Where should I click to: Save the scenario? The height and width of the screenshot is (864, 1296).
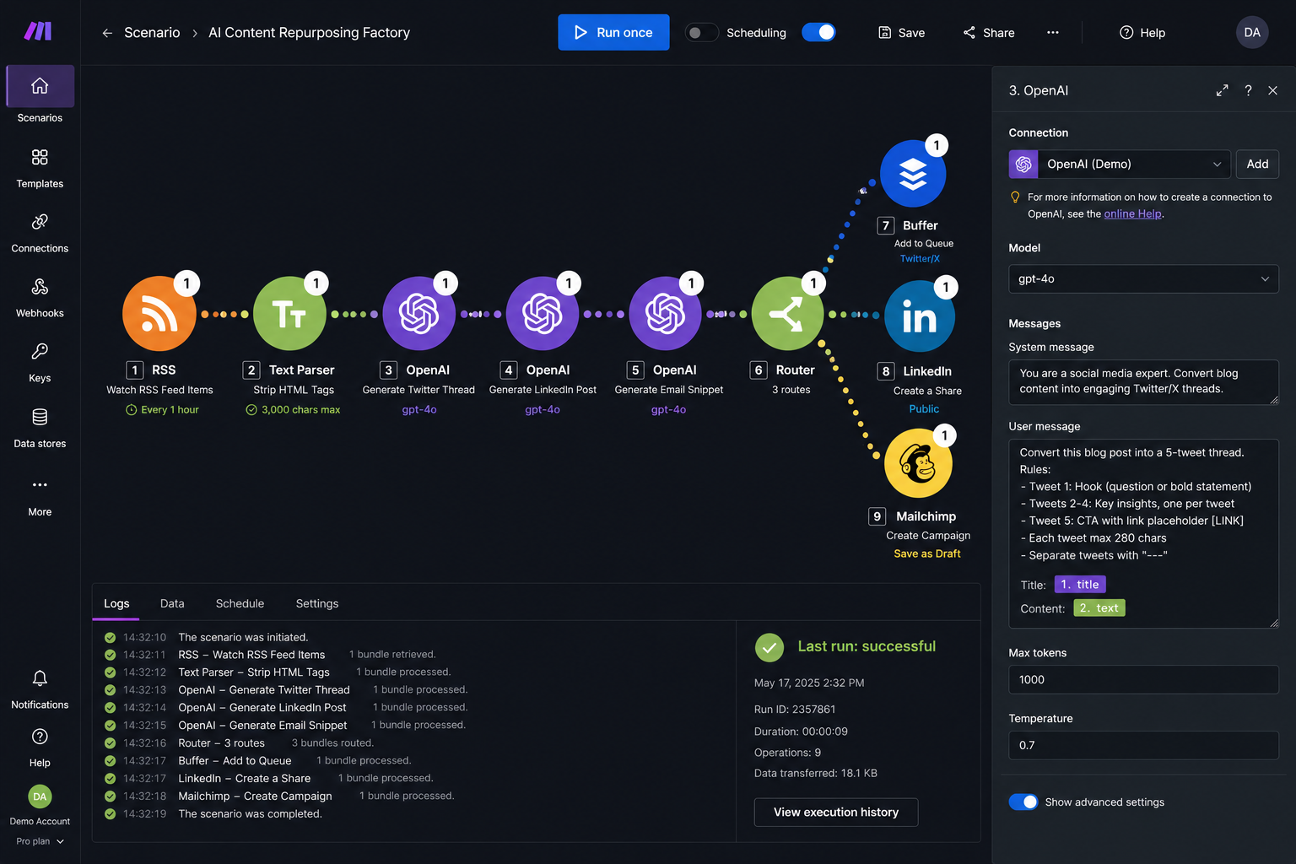pos(901,33)
